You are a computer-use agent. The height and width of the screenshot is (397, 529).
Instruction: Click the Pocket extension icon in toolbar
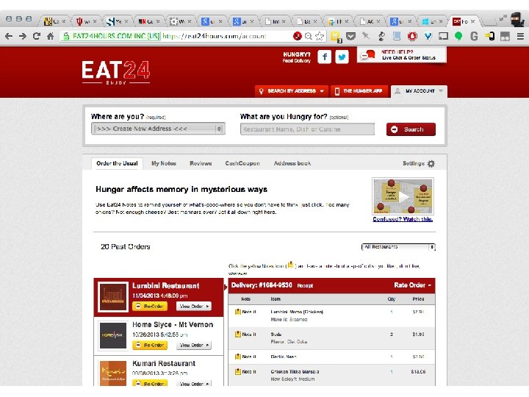coord(351,36)
